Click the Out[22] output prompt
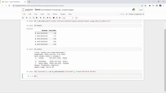Image resolution: width=166 pixels, height=93 pixels. [30, 29]
